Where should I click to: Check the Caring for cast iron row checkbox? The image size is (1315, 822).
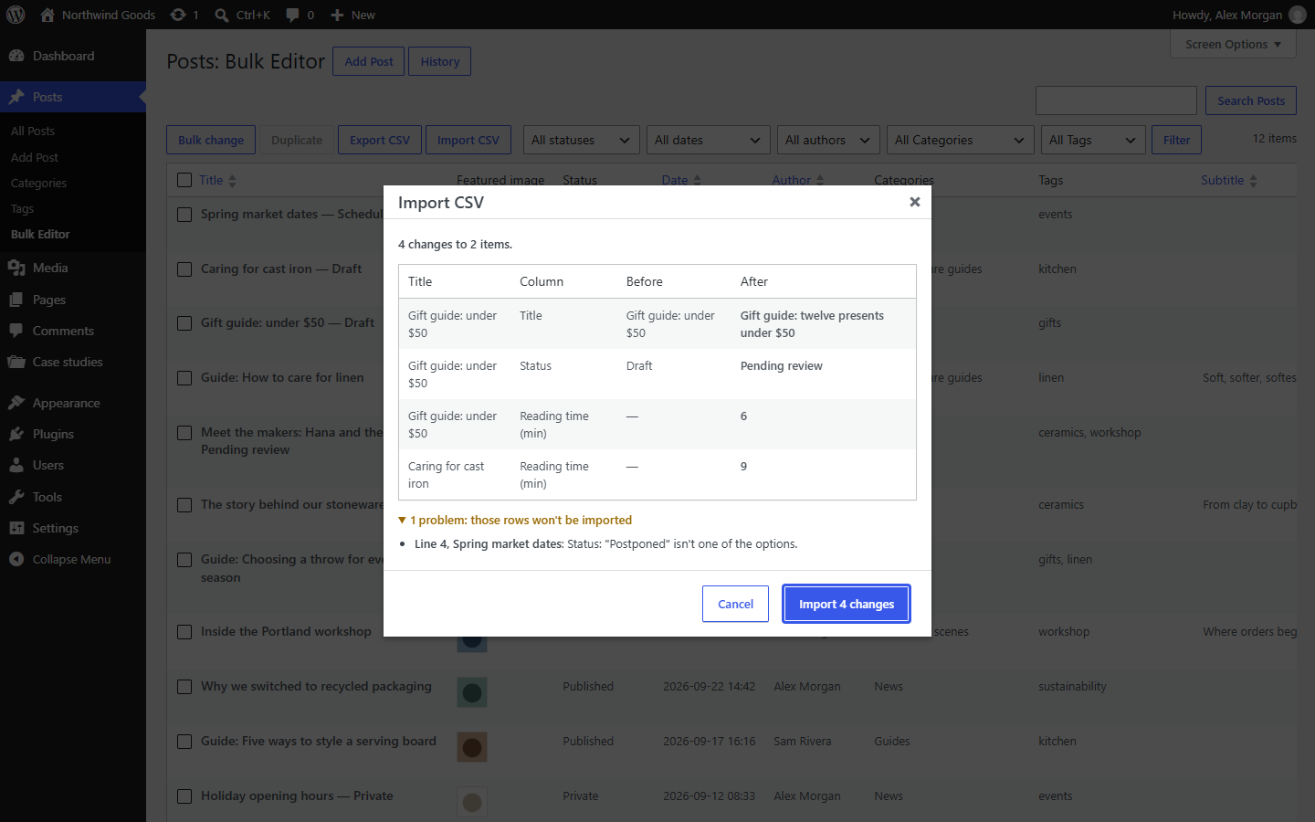click(184, 269)
